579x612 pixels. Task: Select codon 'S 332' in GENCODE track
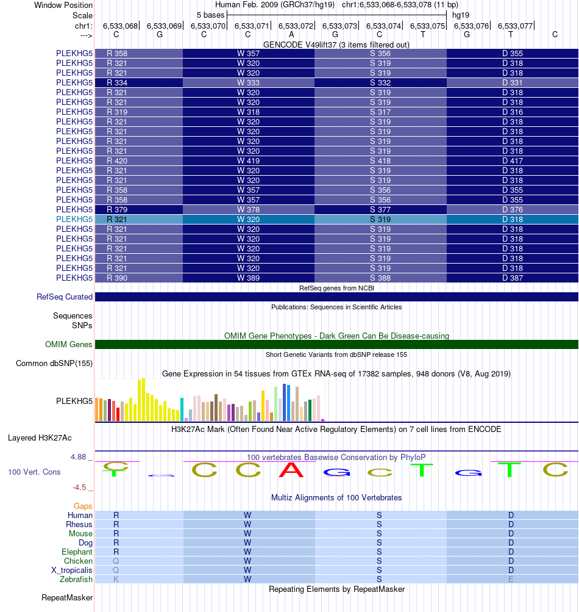380,83
